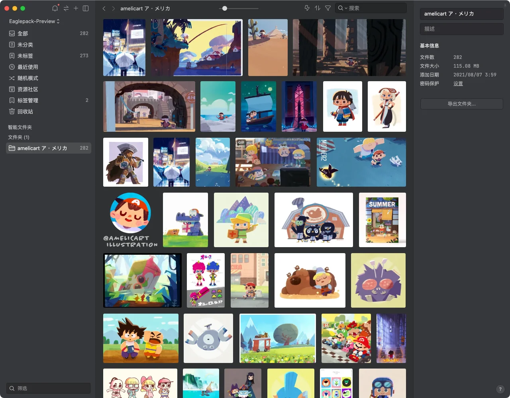This screenshot has height=398, width=510.
Task: Select the Link with shield thumbnail
Action: tap(241, 220)
